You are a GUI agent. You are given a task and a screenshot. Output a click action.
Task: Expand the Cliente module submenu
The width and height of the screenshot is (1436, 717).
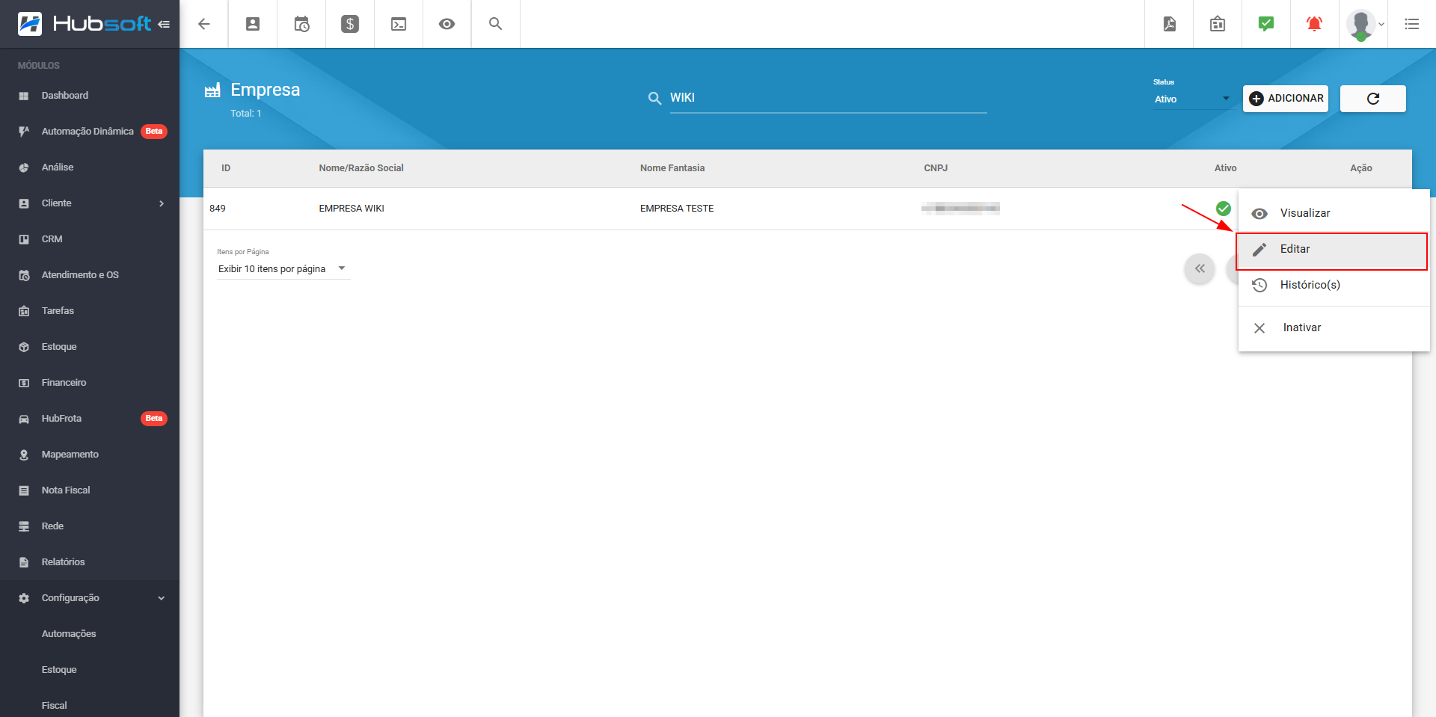[90, 203]
